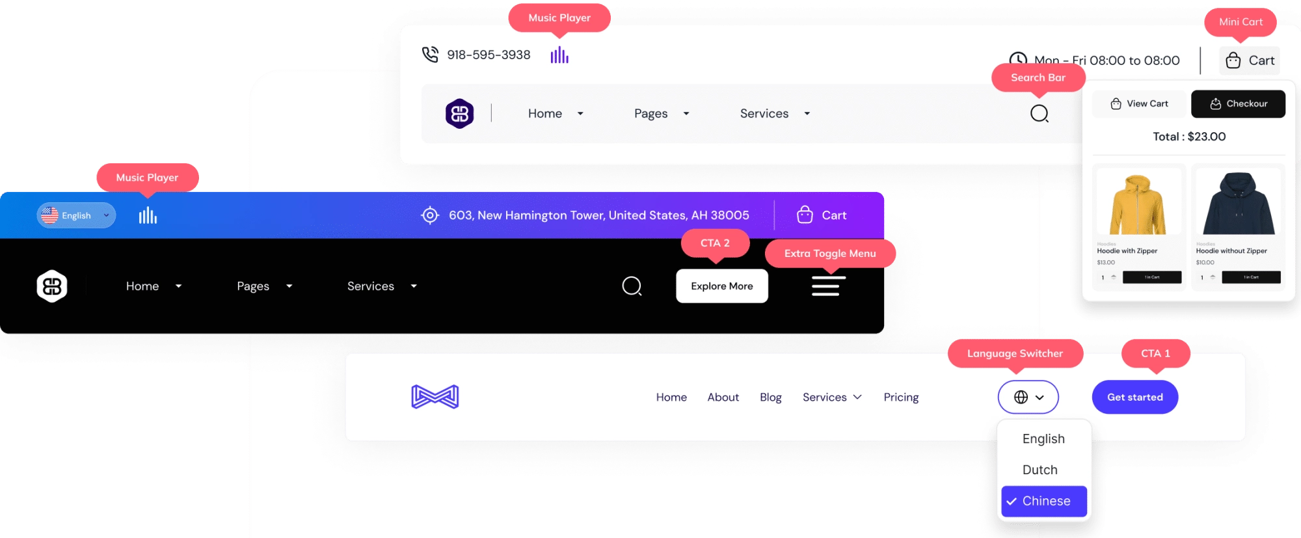Click the search icon in black navbar
Screen dimensions: 1301x538
(632, 286)
